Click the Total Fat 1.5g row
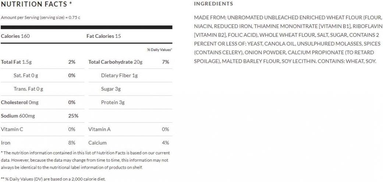This screenshot has width=383, height=182. (x=43, y=62)
